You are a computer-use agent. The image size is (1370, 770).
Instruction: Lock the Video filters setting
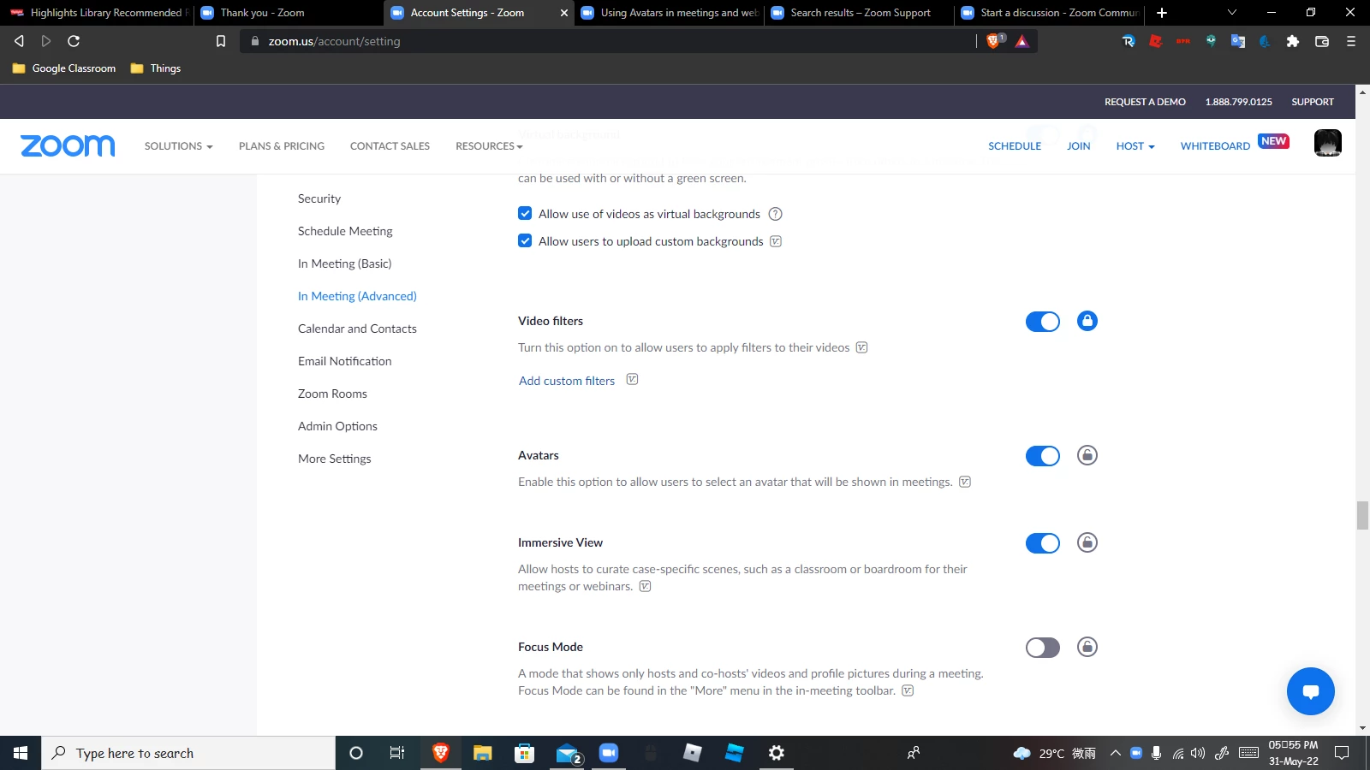coord(1087,321)
